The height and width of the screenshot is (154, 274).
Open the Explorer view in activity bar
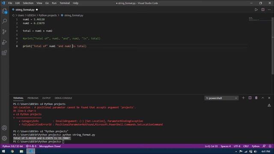[x=5, y=11]
